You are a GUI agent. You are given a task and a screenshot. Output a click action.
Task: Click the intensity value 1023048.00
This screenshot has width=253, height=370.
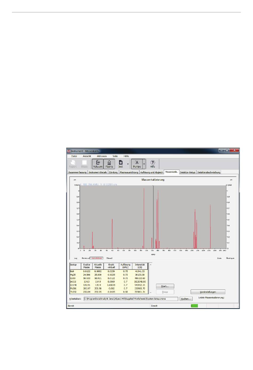point(140,282)
